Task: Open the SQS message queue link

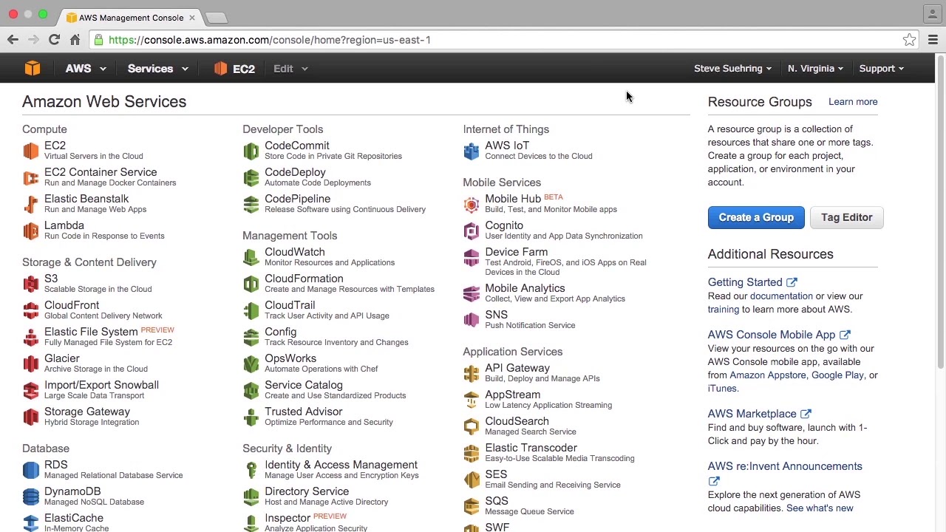Action: pos(497,501)
